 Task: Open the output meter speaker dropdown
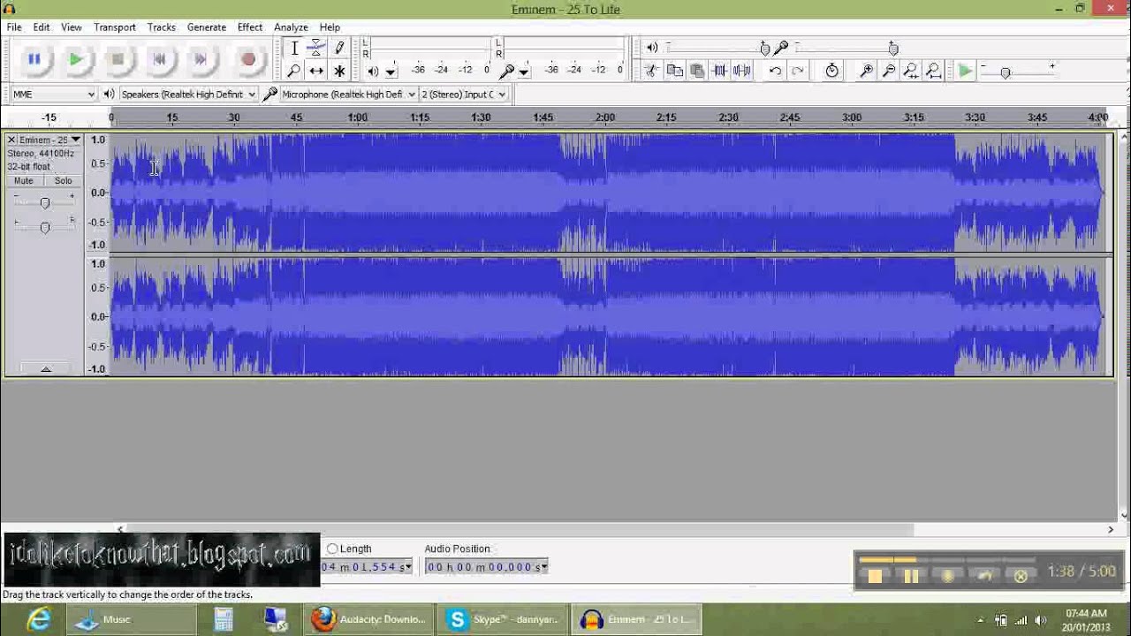(x=391, y=72)
